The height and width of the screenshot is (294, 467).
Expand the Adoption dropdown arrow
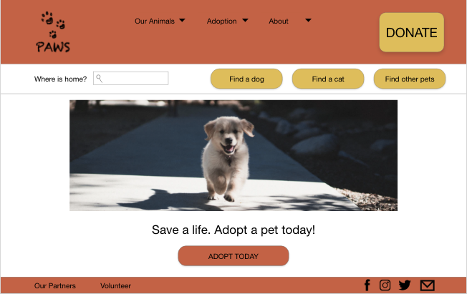tap(245, 21)
